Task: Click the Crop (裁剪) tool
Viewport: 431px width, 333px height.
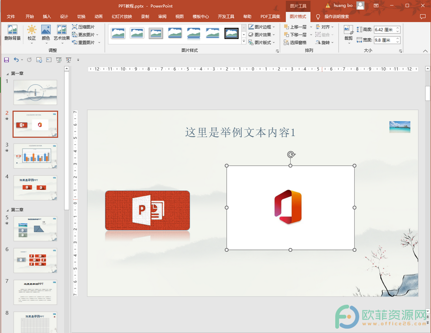Action: (349, 34)
